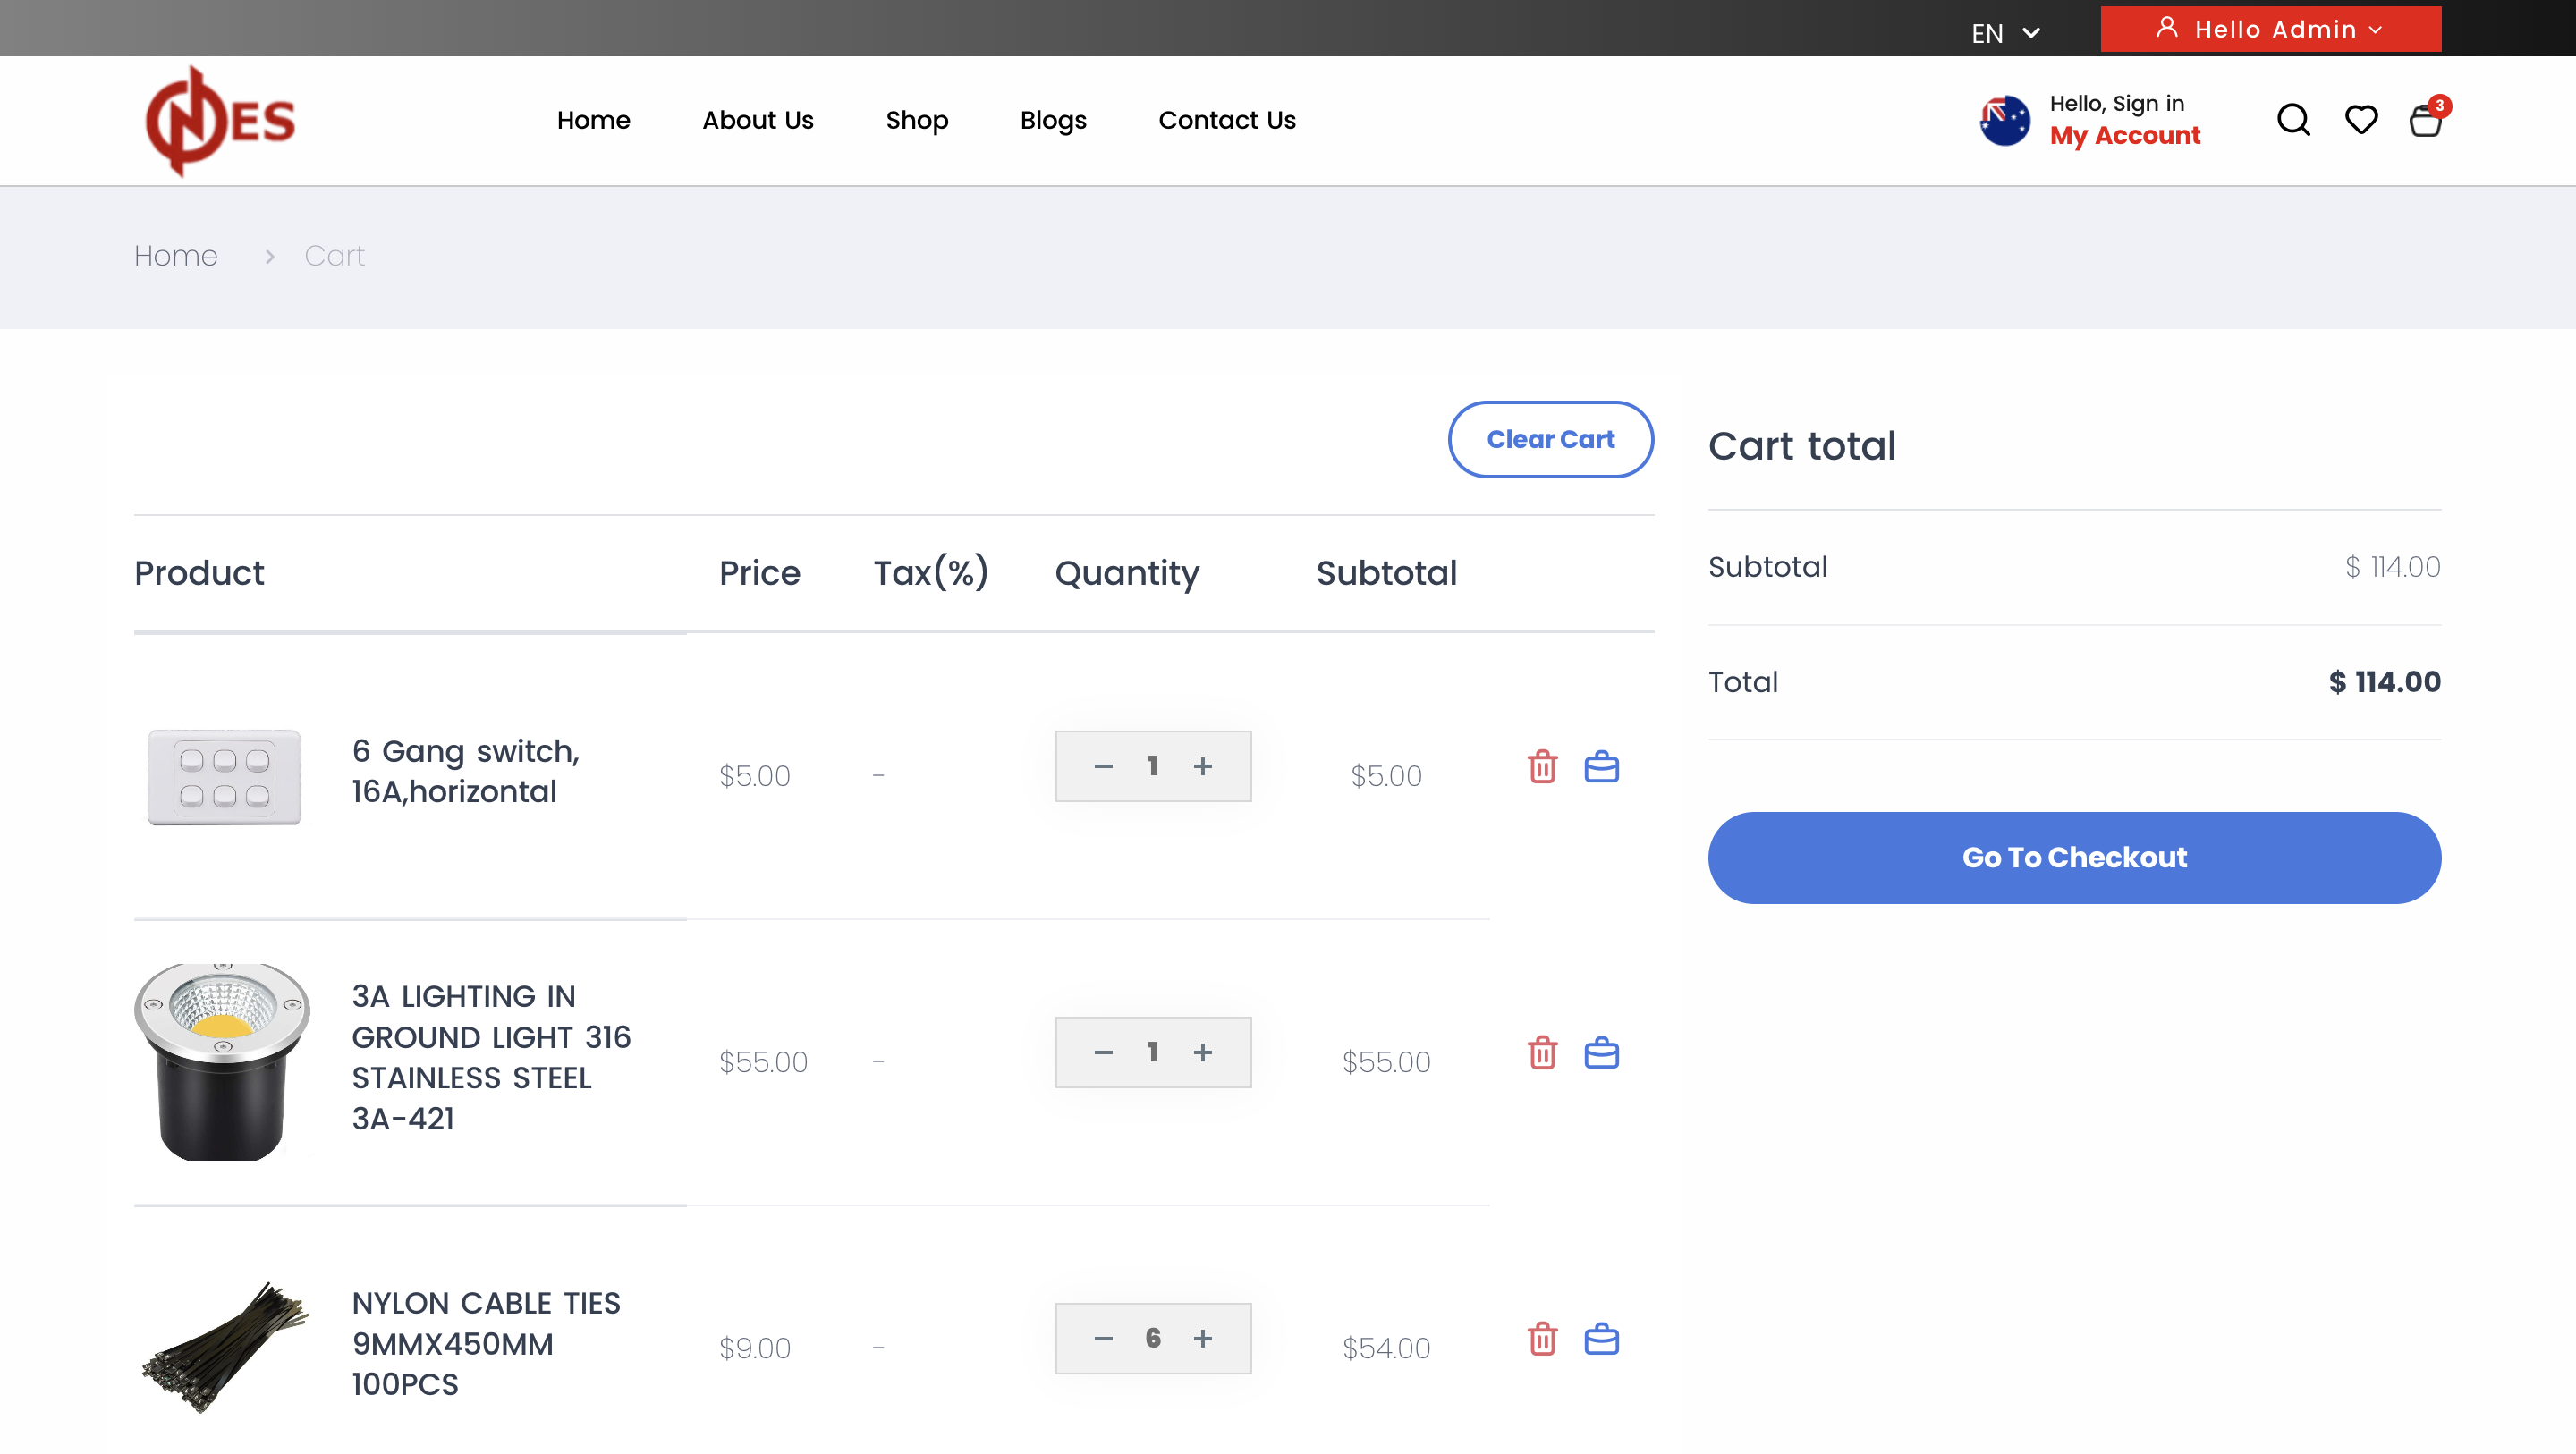Delete the 3A Lighting In Ground Light item
The image size is (2576, 1454).
[1542, 1053]
